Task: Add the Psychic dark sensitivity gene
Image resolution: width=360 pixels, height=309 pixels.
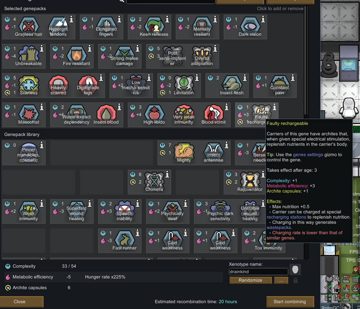Action: 220,211
